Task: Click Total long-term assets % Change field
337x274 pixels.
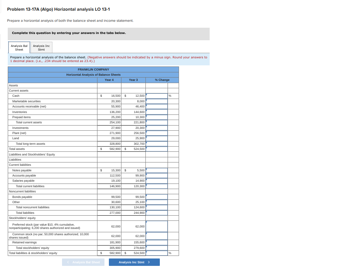Action: point(157,144)
